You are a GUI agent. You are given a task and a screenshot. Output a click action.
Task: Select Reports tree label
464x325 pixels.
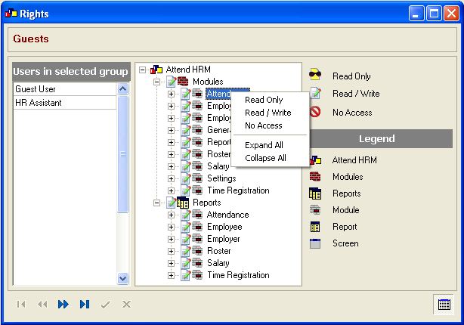point(207,203)
